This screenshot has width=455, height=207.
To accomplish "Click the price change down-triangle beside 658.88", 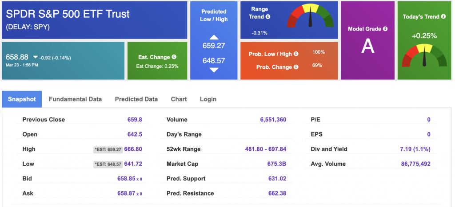I will point(35,57).
